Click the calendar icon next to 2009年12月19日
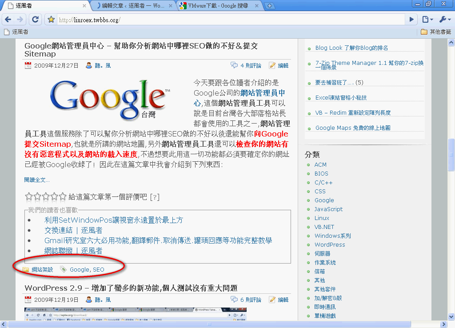The width and height of the screenshot is (455, 328). point(28,299)
